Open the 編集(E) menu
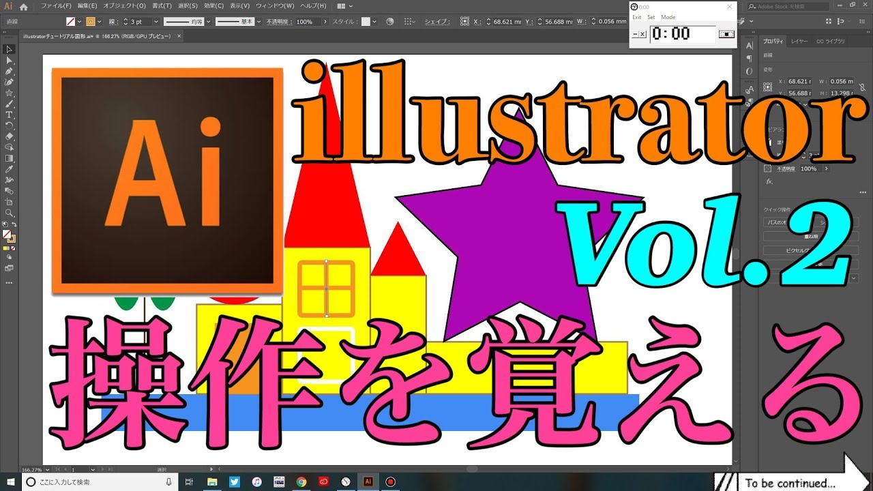The width and height of the screenshot is (873, 491). pos(87,6)
